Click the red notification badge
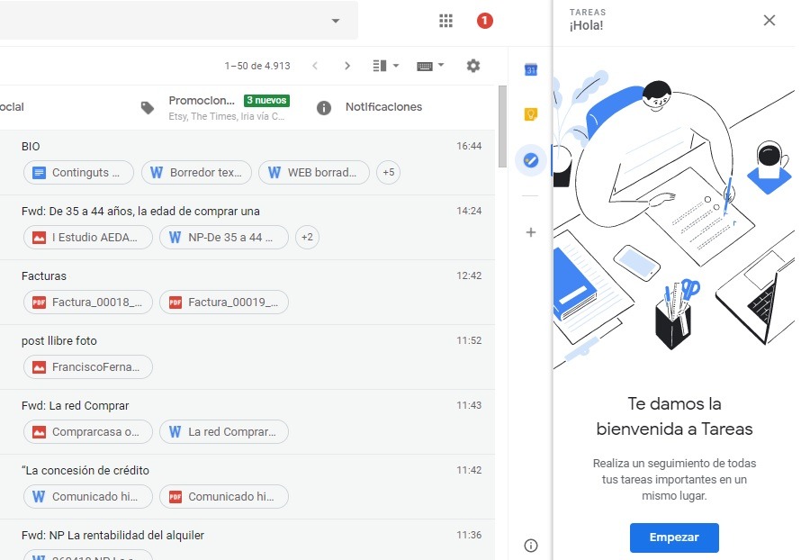 click(x=485, y=21)
